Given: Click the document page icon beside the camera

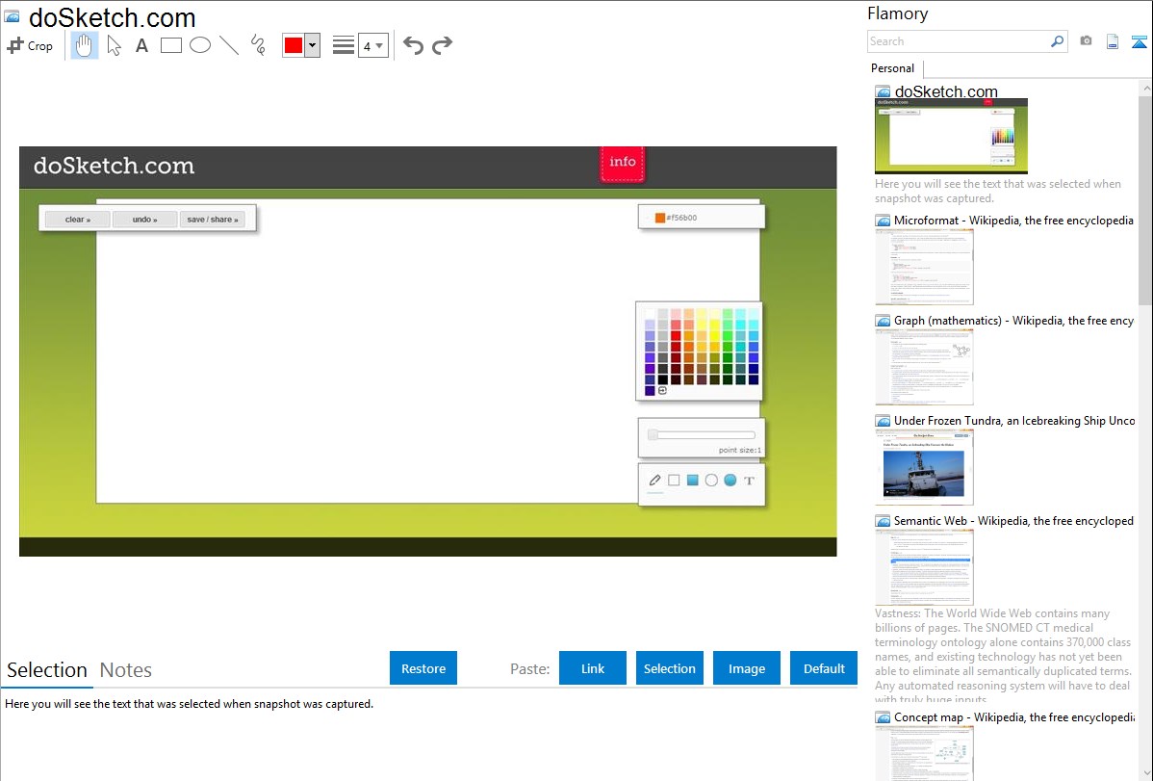Looking at the screenshot, I should click(x=1113, y=41).
